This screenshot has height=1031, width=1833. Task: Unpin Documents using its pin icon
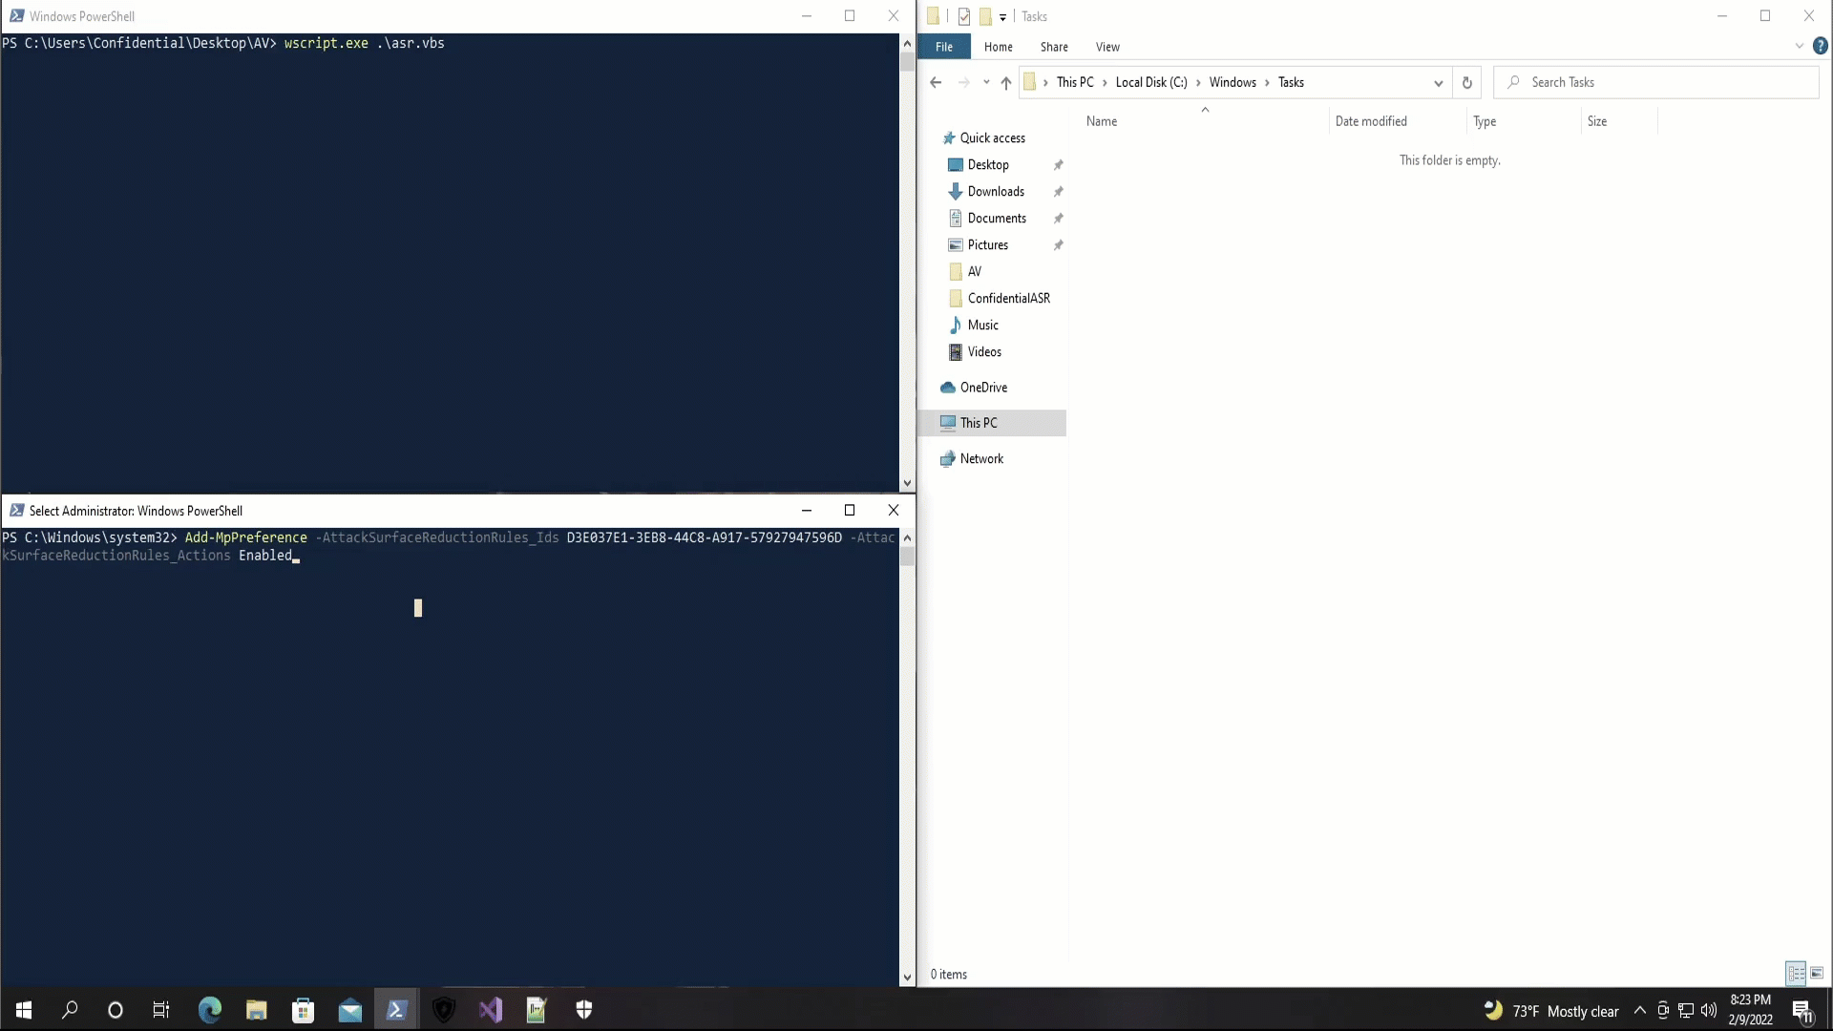point(1058,219)
